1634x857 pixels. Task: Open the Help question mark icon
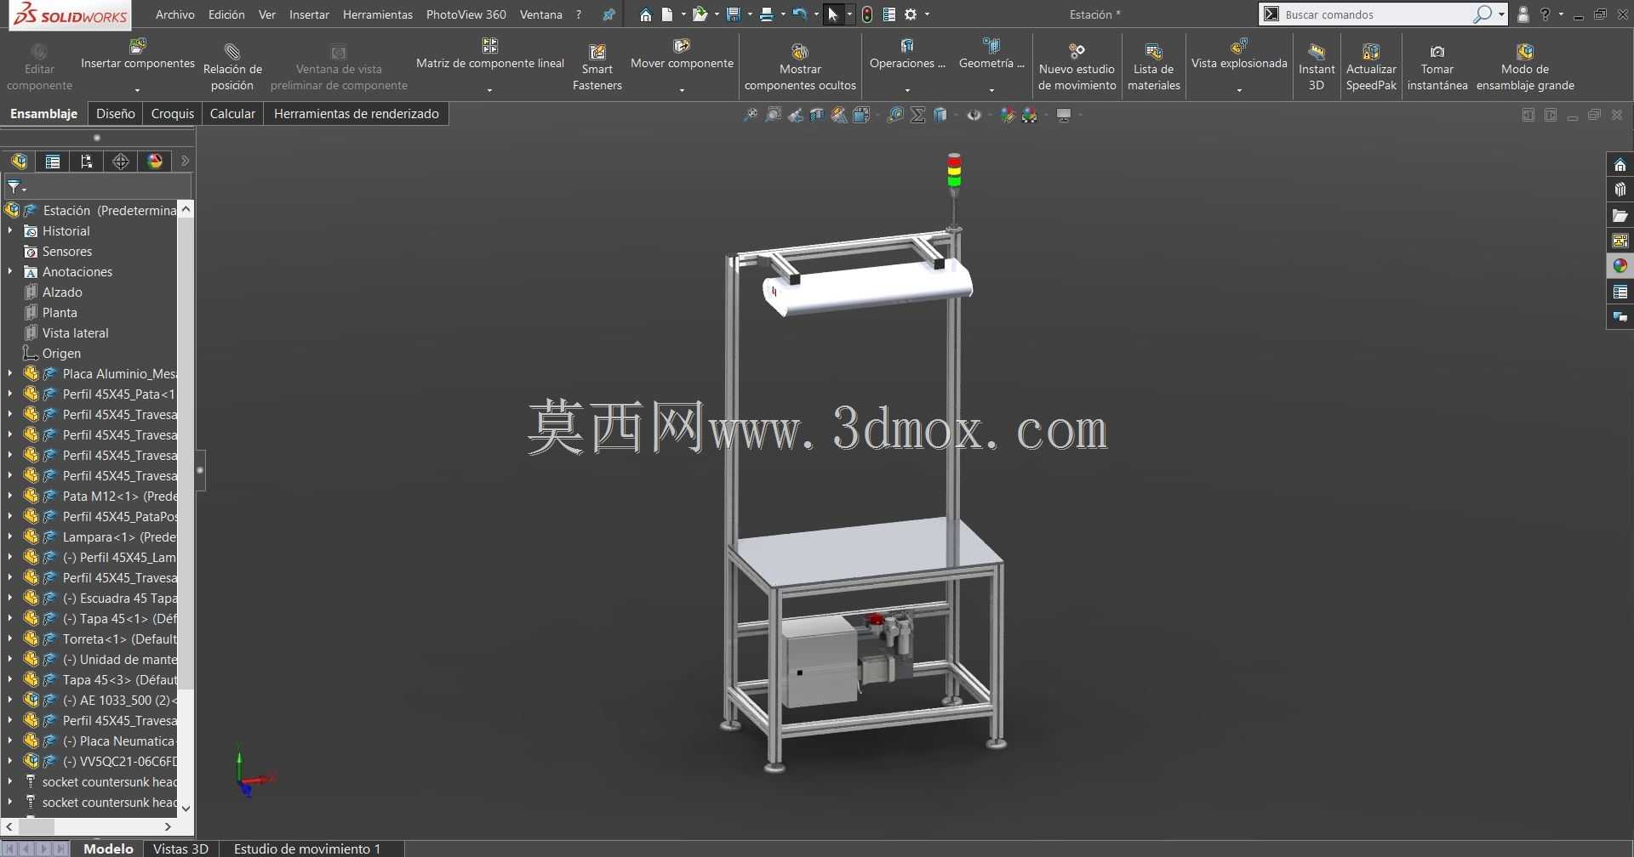click(1545, 14)
